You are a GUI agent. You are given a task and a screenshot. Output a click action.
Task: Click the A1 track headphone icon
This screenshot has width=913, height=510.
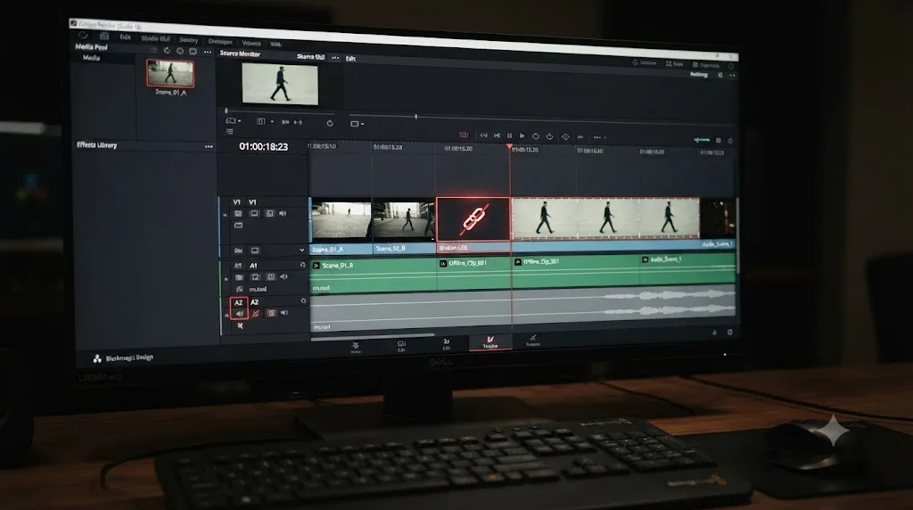[303, 265]
